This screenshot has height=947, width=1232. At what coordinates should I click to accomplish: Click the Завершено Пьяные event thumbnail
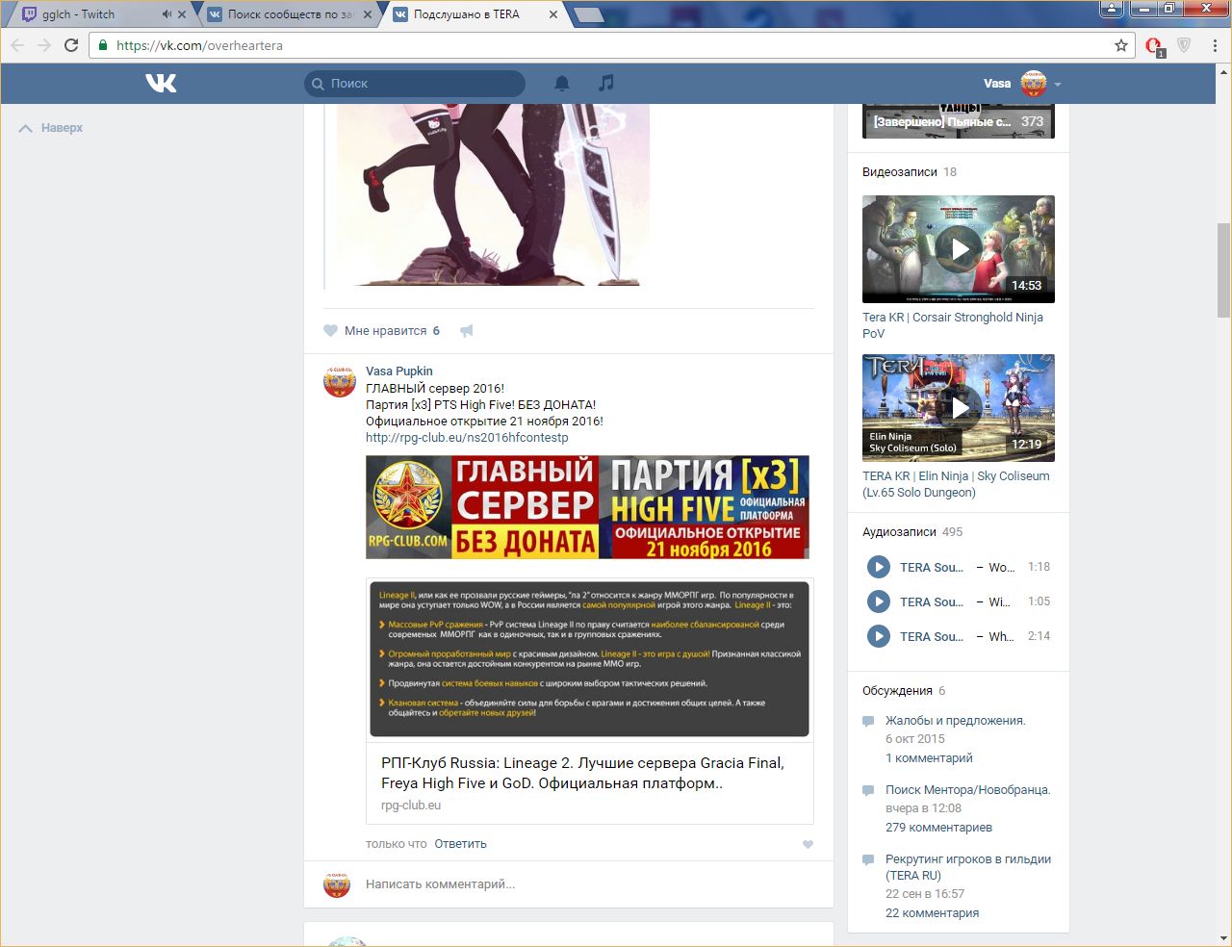click(x=959, y=120)
